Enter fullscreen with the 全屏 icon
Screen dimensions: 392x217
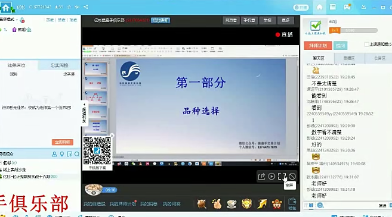coord(282,177)
